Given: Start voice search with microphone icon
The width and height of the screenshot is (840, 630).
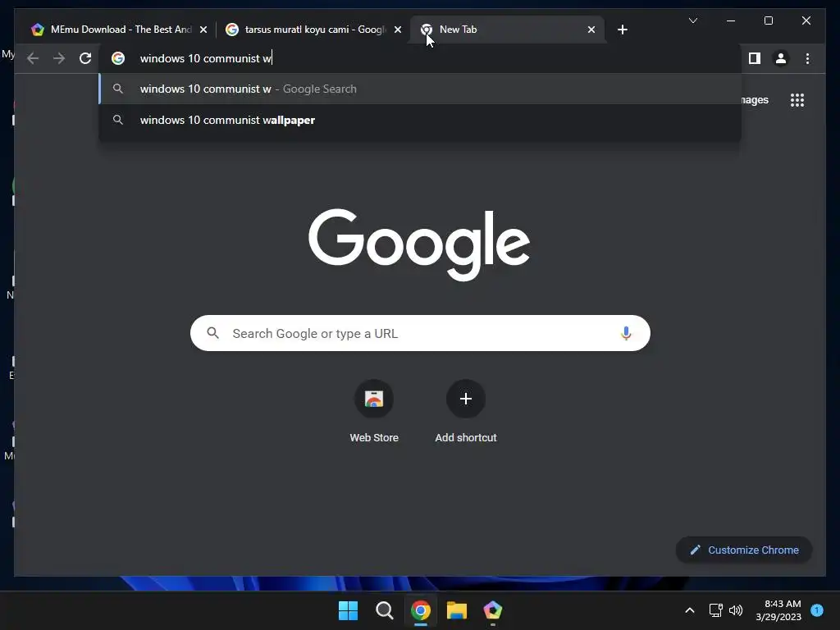Looking at the screenshot, I should click(x=626, y=333).
